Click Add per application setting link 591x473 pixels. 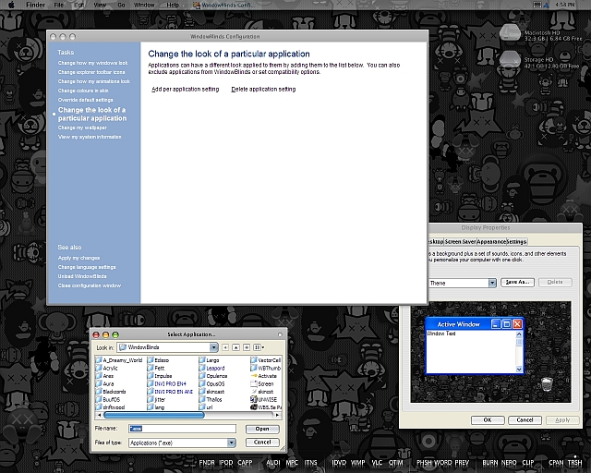(x=185, y=89)
